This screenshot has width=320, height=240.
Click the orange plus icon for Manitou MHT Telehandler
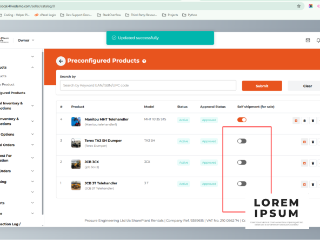pyautogui.click(x=296, y=121)
